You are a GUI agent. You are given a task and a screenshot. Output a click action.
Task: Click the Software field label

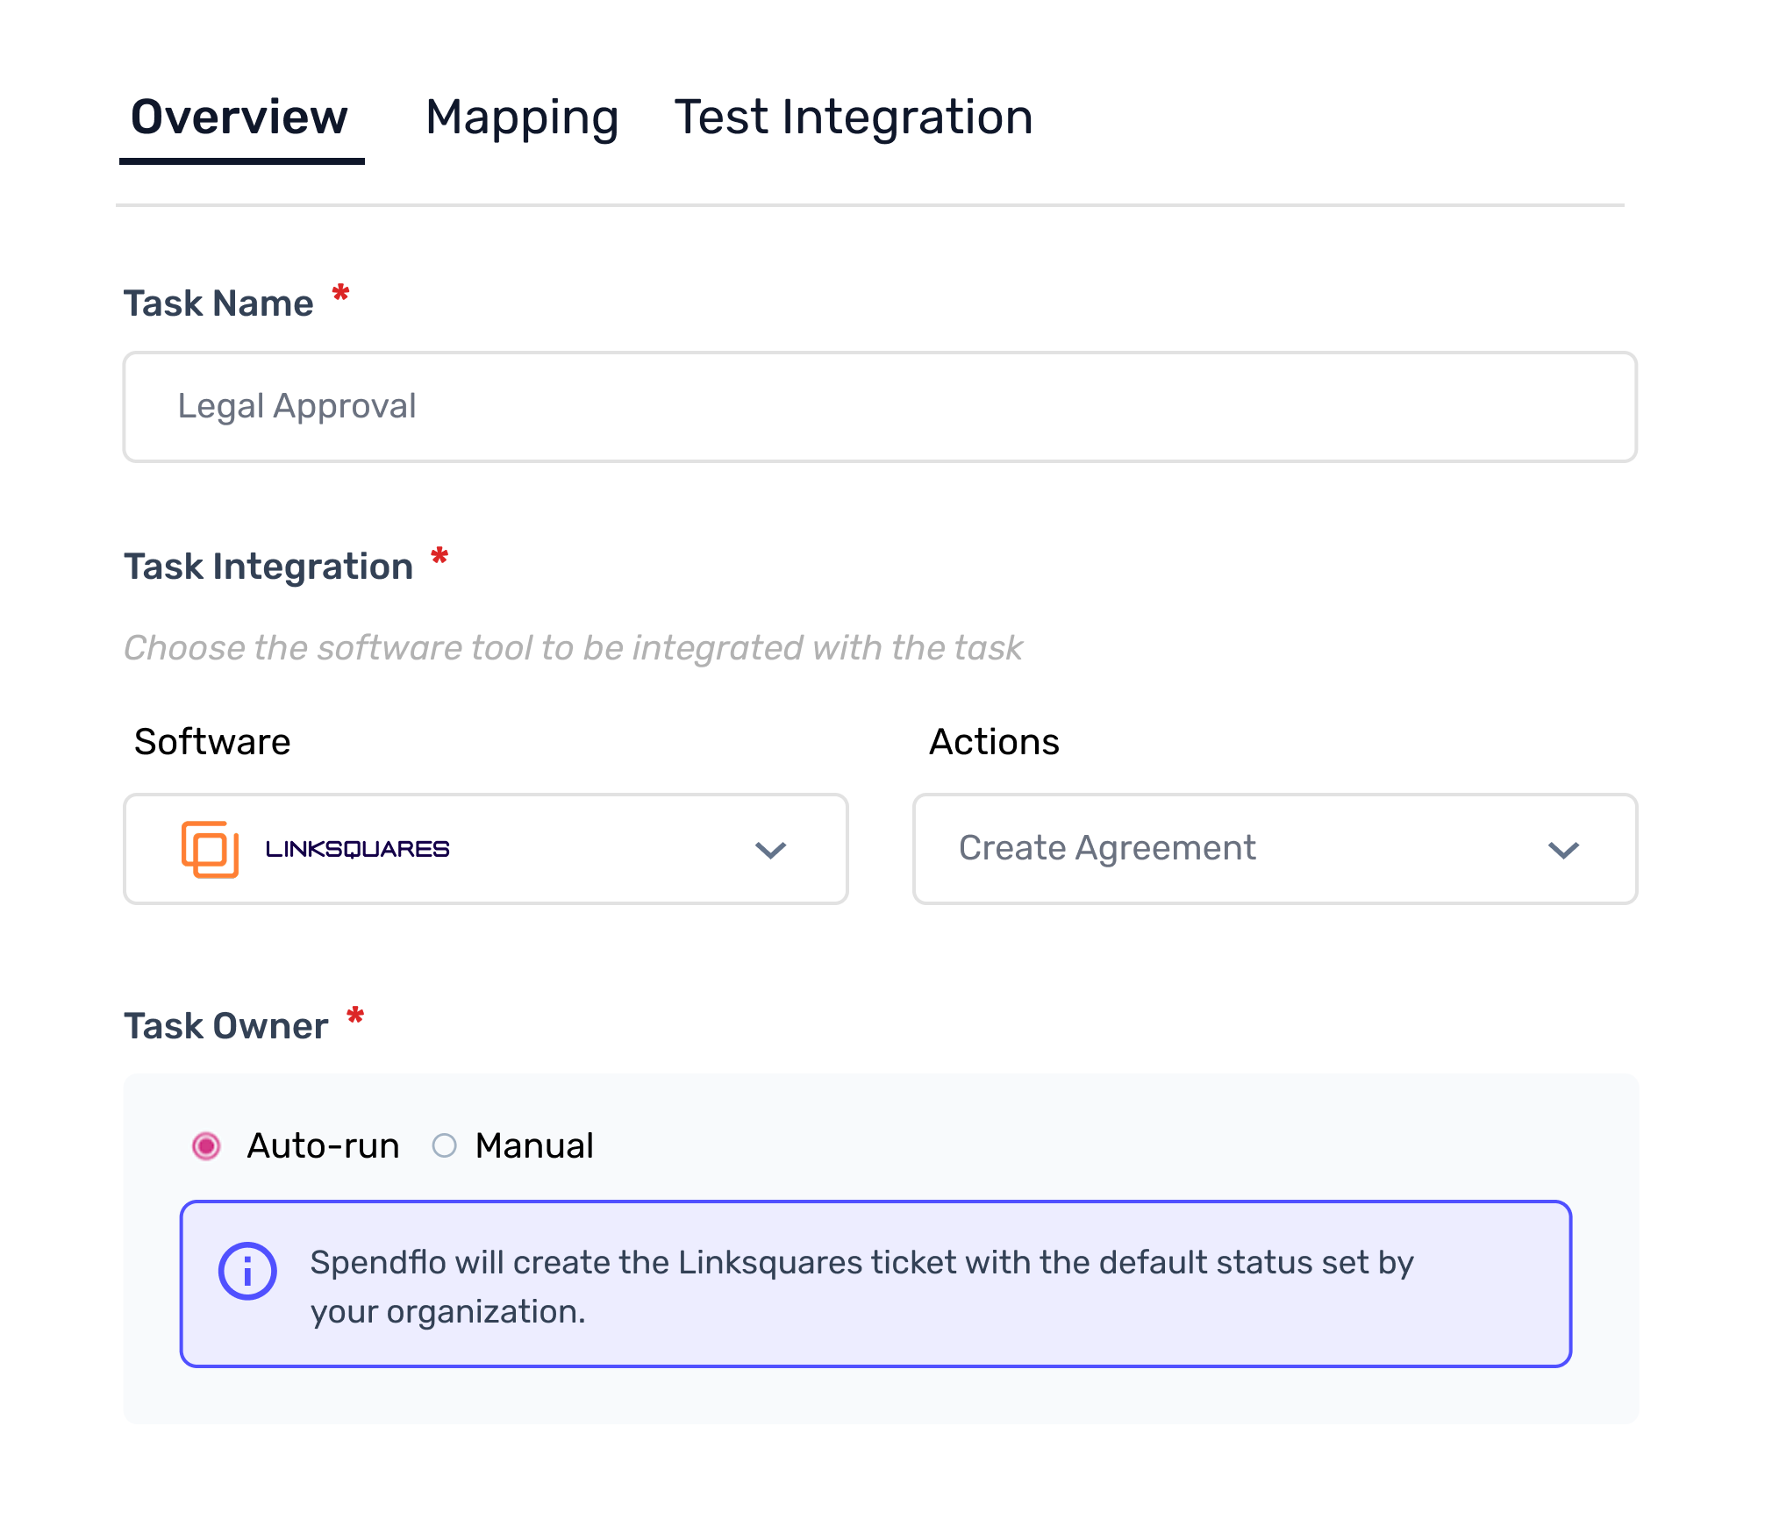click(212, 742)
